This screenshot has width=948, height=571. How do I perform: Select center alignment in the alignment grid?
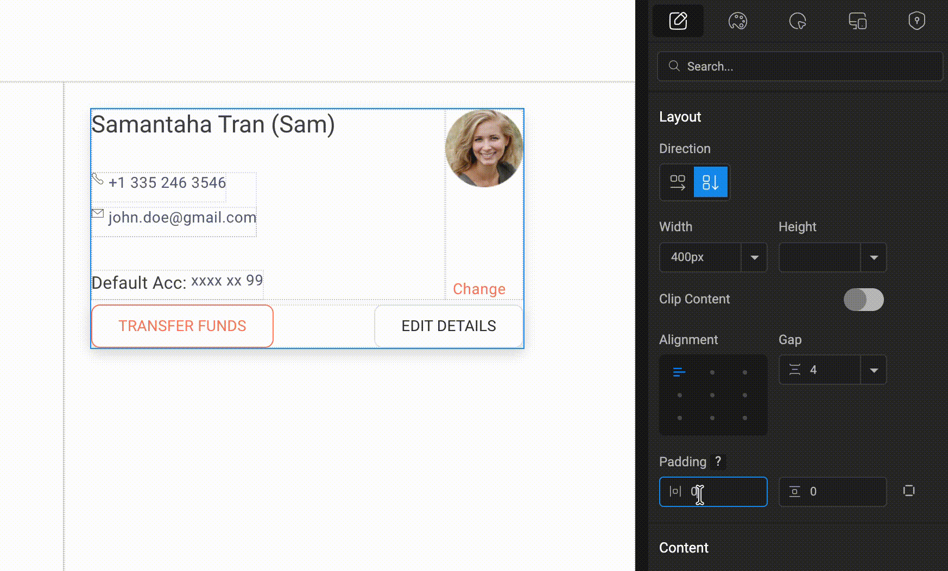[713, 395]
